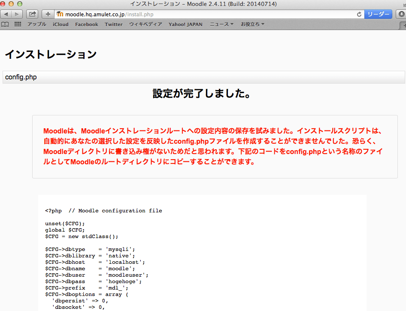Click the $CFG->dboptions = array ( line
Screen dimensions: 406x311
click(87, 294)
